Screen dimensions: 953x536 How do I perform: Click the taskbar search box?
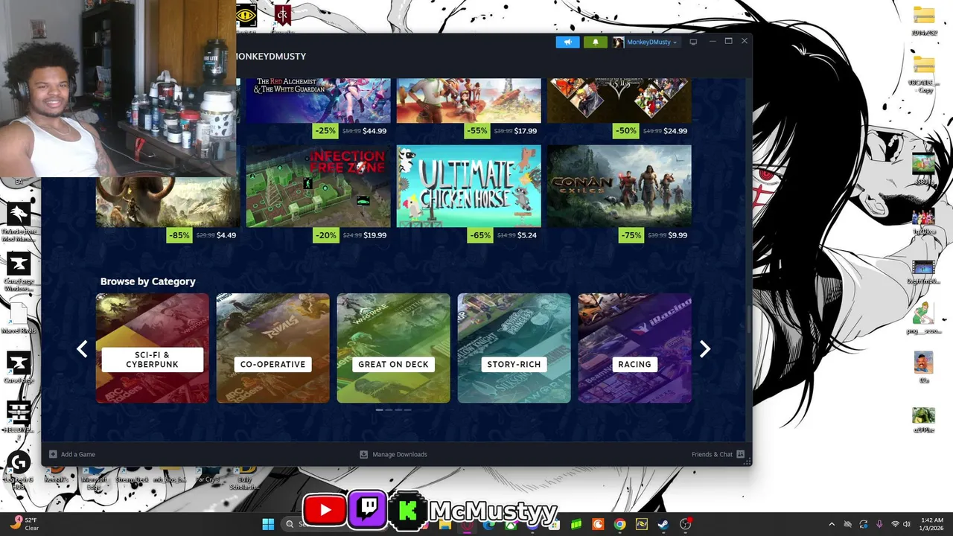(x=294, y=524)
